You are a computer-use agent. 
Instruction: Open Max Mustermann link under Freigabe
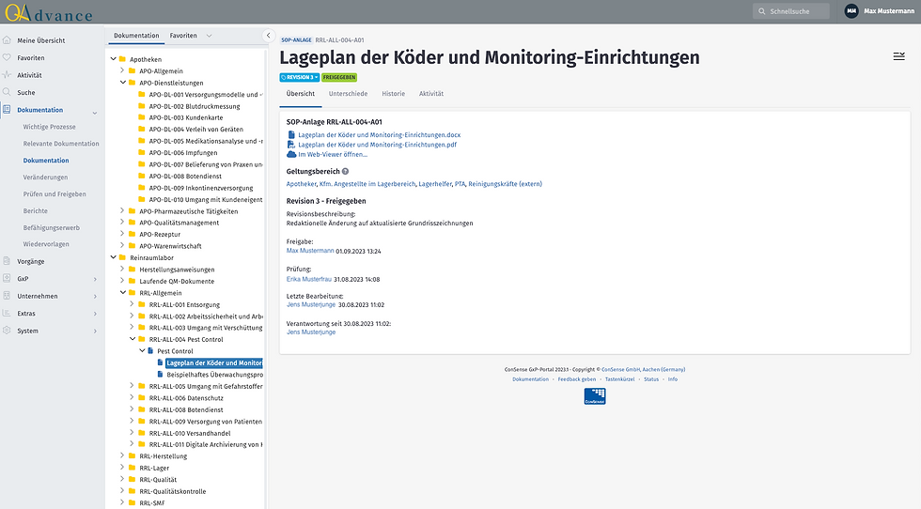pyautogui.click(x=310, y=251)
